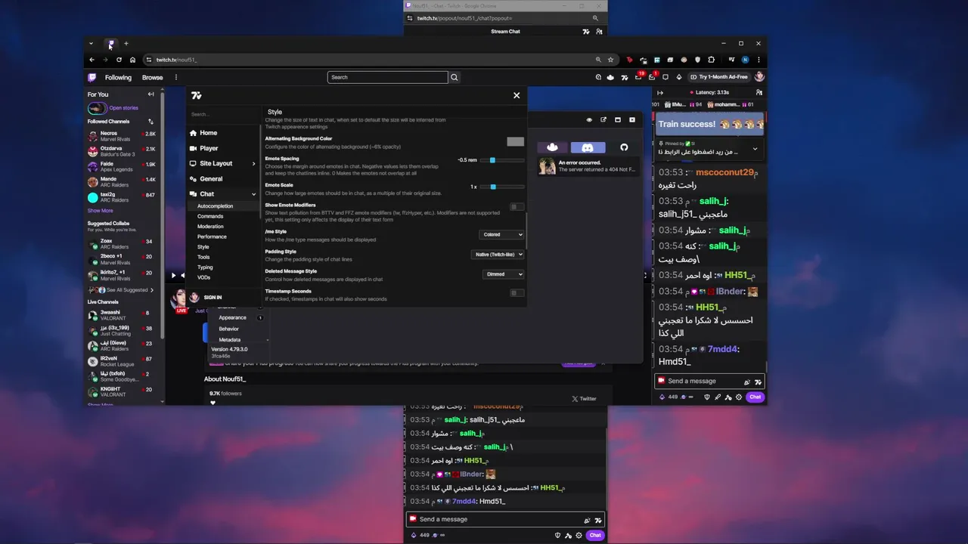Open the Deleted Message Style dropdown
968x544 pixels.
pos(503,274)
